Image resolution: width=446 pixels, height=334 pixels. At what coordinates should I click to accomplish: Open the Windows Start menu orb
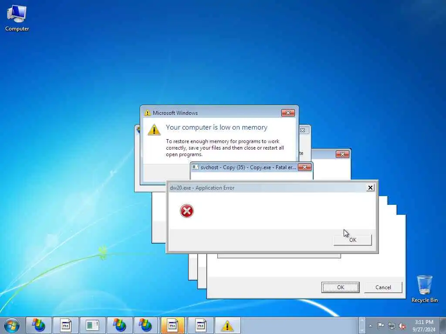coord(12,325)
